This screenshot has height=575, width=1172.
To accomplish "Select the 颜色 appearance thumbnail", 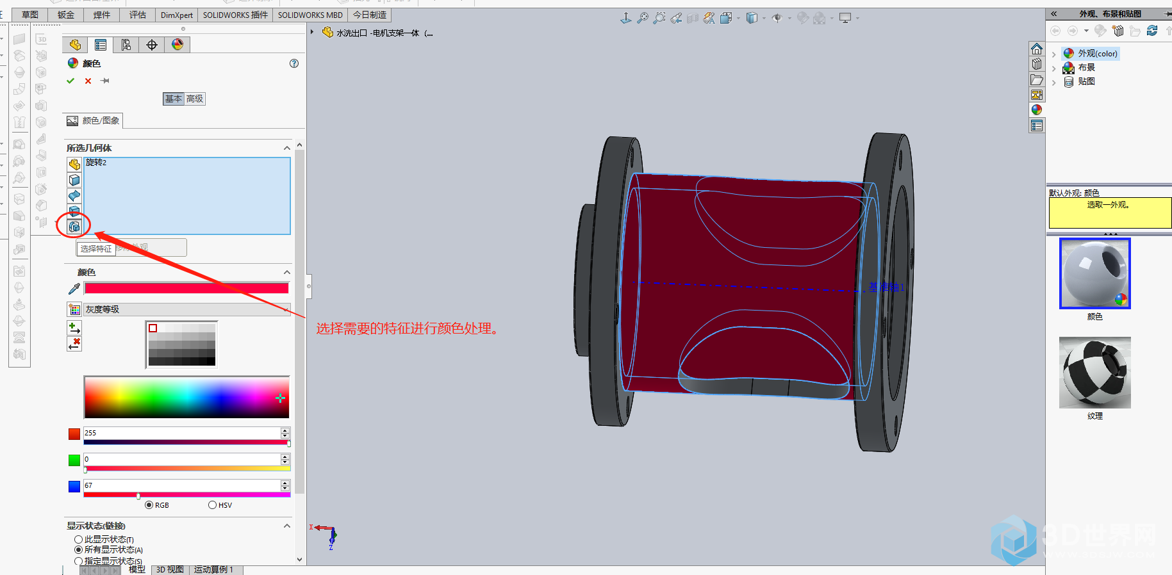I will pos(1094,273).
